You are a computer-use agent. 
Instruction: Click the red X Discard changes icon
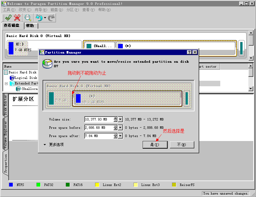[17, 18]
